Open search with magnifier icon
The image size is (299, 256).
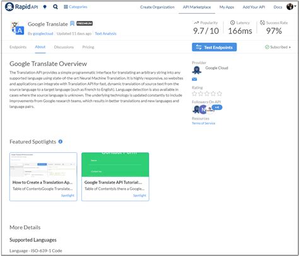click(x=56, y=7)
